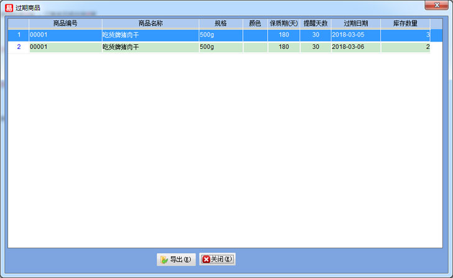Click the 颜色 column header

pyautogui.click(x=255, y=23)
